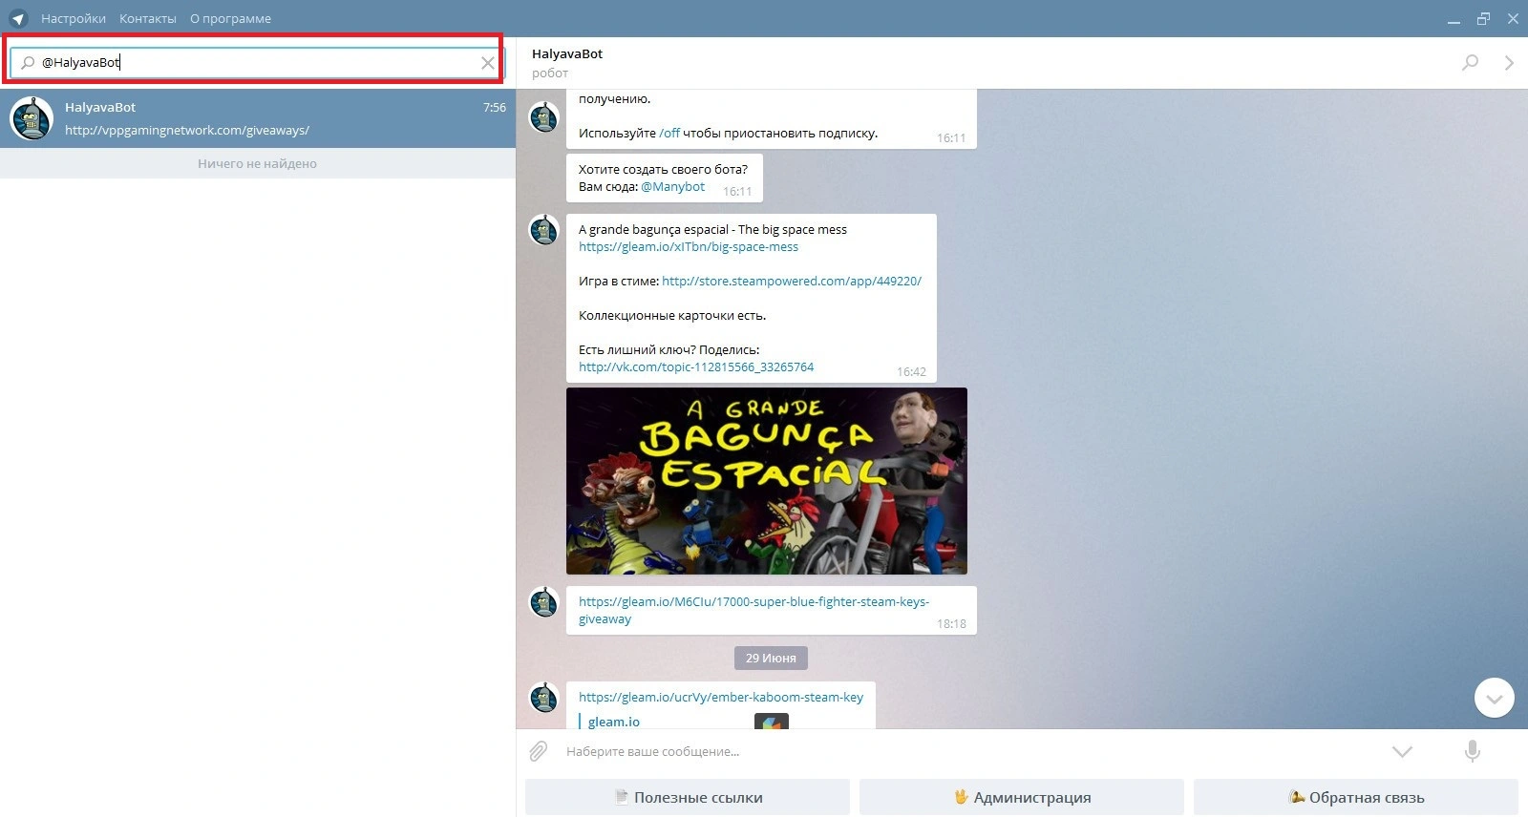Click the gleam.io preview title

[614, 722]
